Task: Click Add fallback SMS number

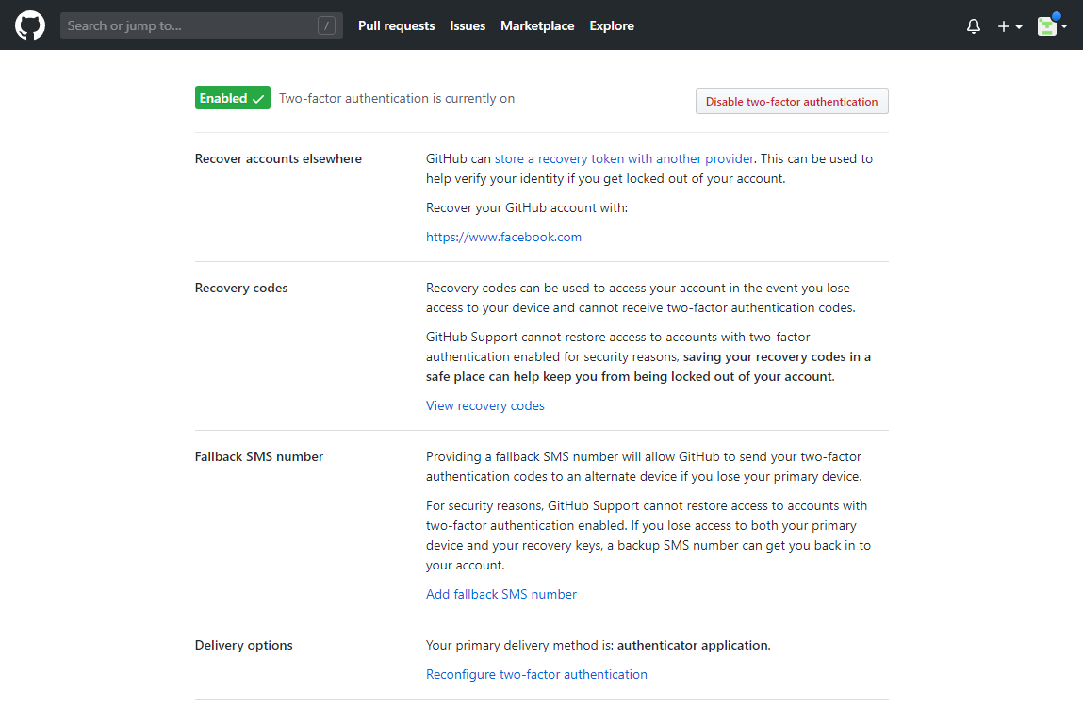Action: 501,594
